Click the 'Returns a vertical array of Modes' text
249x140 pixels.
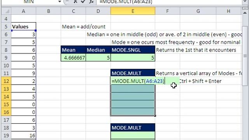click(x=199, y=73)
